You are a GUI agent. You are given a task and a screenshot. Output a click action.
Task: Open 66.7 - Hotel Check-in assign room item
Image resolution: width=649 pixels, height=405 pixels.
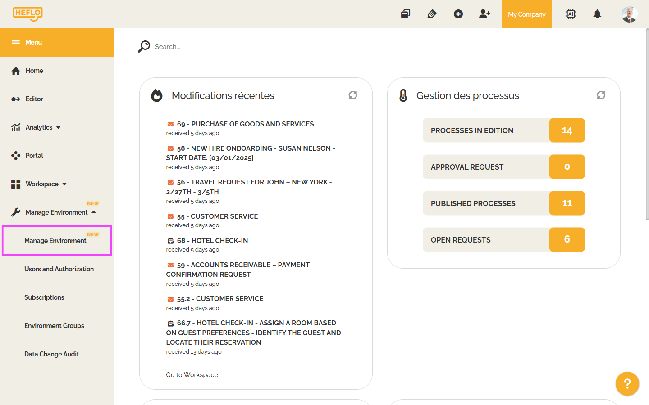pyautogui.click(x=253, y=333)
